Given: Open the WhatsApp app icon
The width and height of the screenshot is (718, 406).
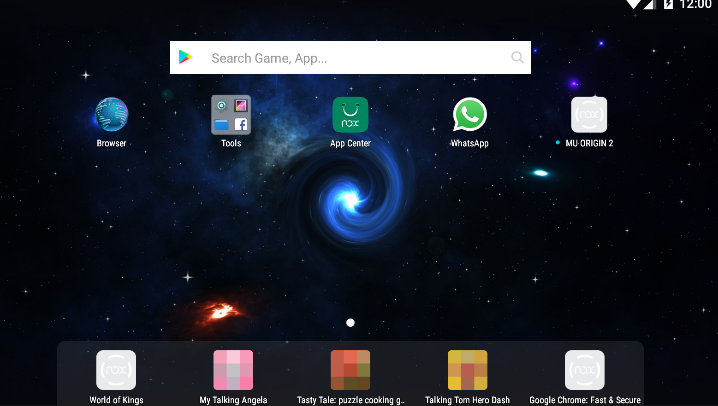Looking at the screenshot, I should click(469, 115).
